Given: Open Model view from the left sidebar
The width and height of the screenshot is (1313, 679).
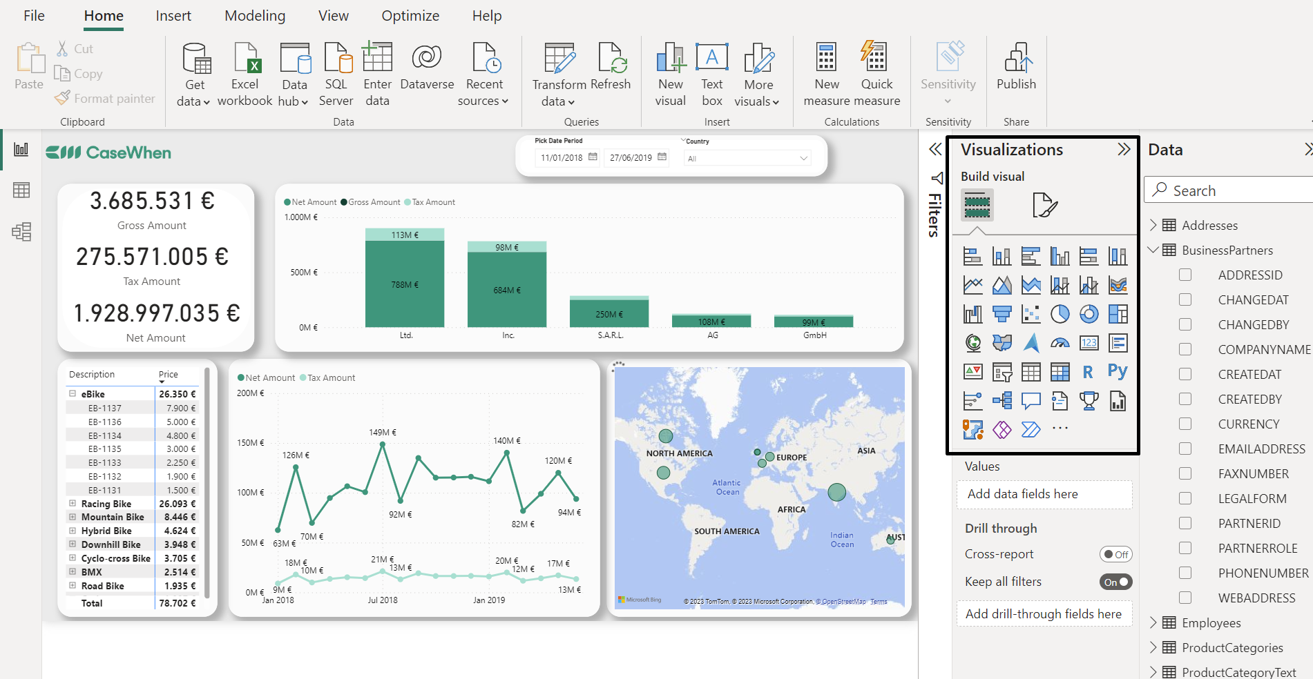Looking at the screenshot, I should click(x=21, y=233).
